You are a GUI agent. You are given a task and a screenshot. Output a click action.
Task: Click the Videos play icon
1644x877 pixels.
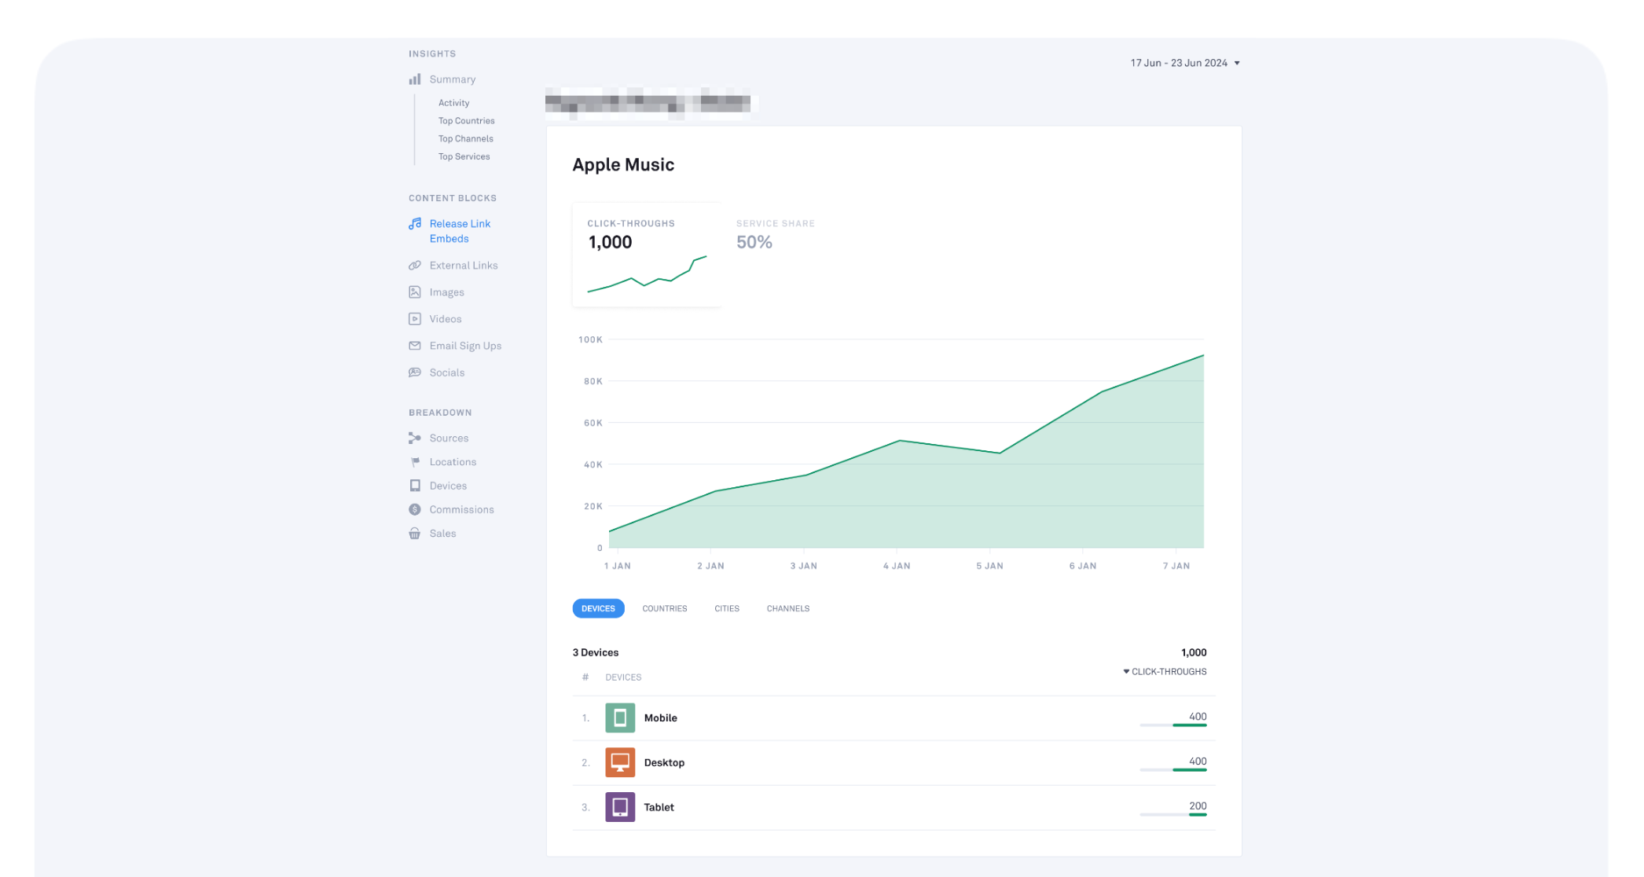[415, 319]
